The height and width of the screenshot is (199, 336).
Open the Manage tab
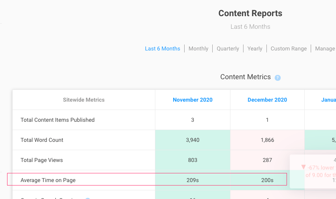tap(325, 49)
